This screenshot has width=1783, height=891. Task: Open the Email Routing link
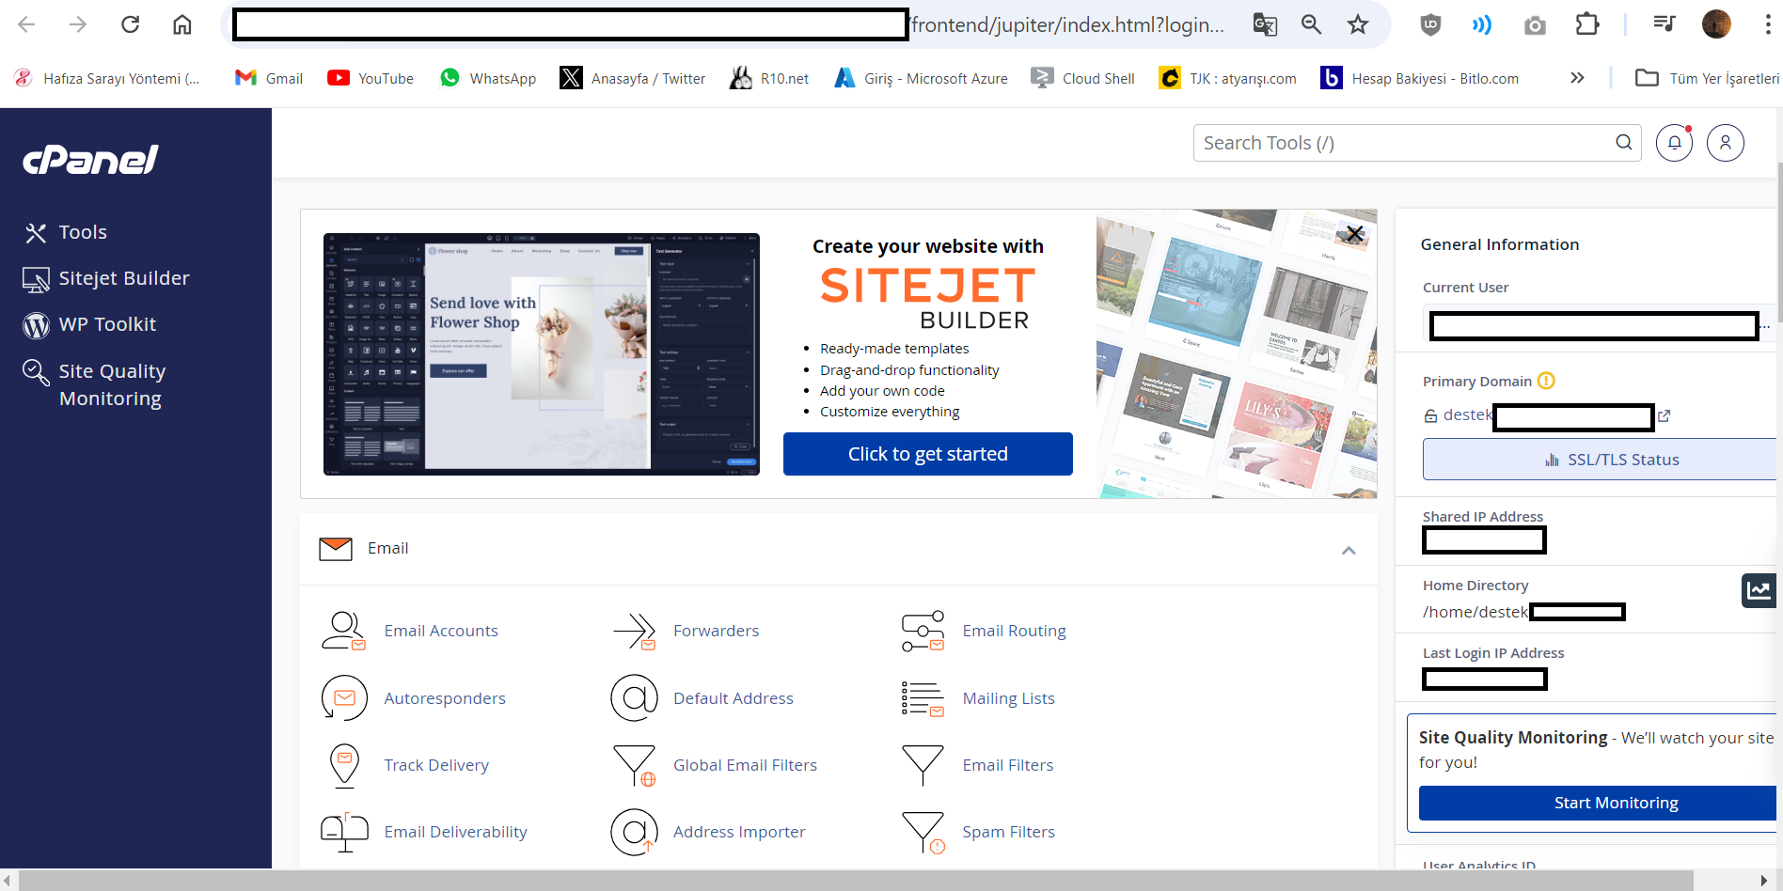(x=1015, y=631)
